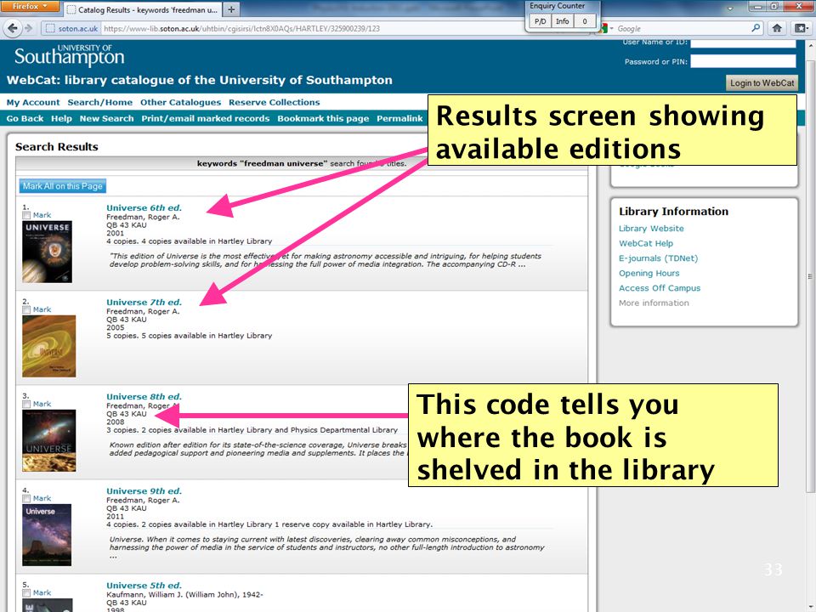The height and width of the screenshot is (612, 816).
Task: Open Universe 8th ed. title link
Action: [x=144, y=397]
